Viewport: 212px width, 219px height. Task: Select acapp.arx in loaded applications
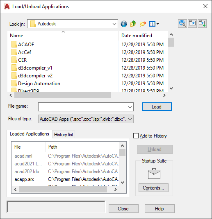coord(24,179)
